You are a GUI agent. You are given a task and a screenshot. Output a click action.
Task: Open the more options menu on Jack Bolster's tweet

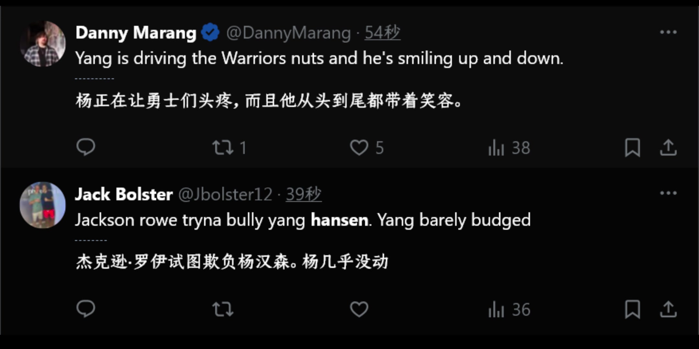click(x=668, y=193)
